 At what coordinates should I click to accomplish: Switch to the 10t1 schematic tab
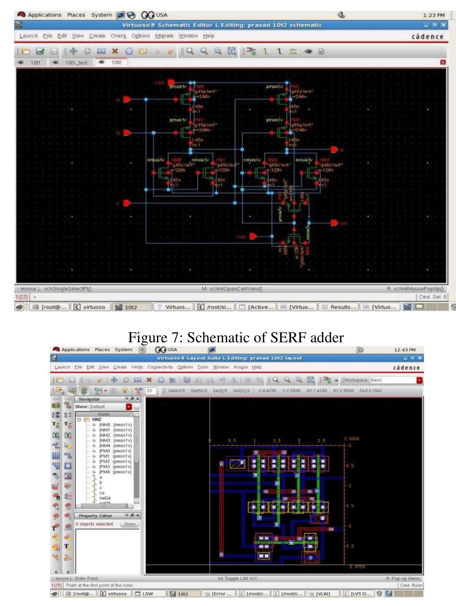pyautogui.click(x=31, y=63)
